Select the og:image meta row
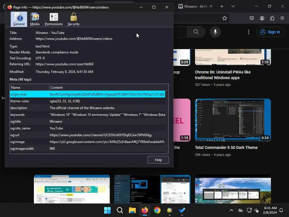Image resolution: width=289 pixels, height=217 pixels. pos(87,142)
